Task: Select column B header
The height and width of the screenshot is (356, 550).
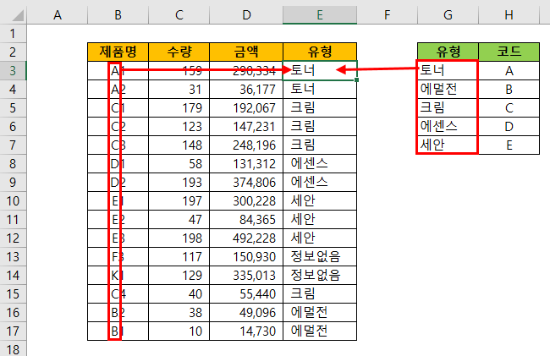Action: [118, 15]
